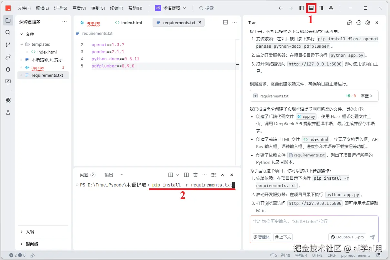Viewport: 390px width, 260px height.
Task: Open the Remote Explorer monitor icon
Action: pyautogui.click(x=8, y=82)
